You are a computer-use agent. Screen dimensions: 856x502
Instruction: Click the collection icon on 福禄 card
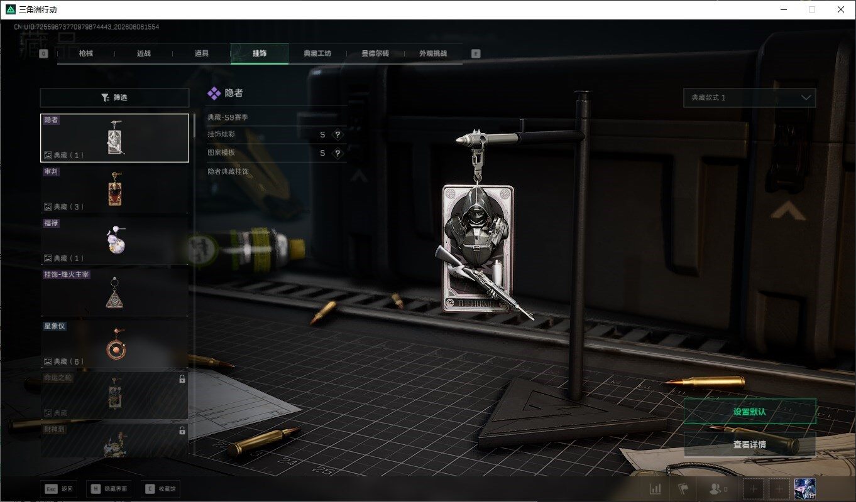point(48,258)
